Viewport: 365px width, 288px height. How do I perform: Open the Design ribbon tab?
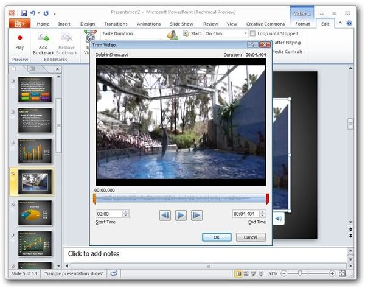(x=88, y=24)
